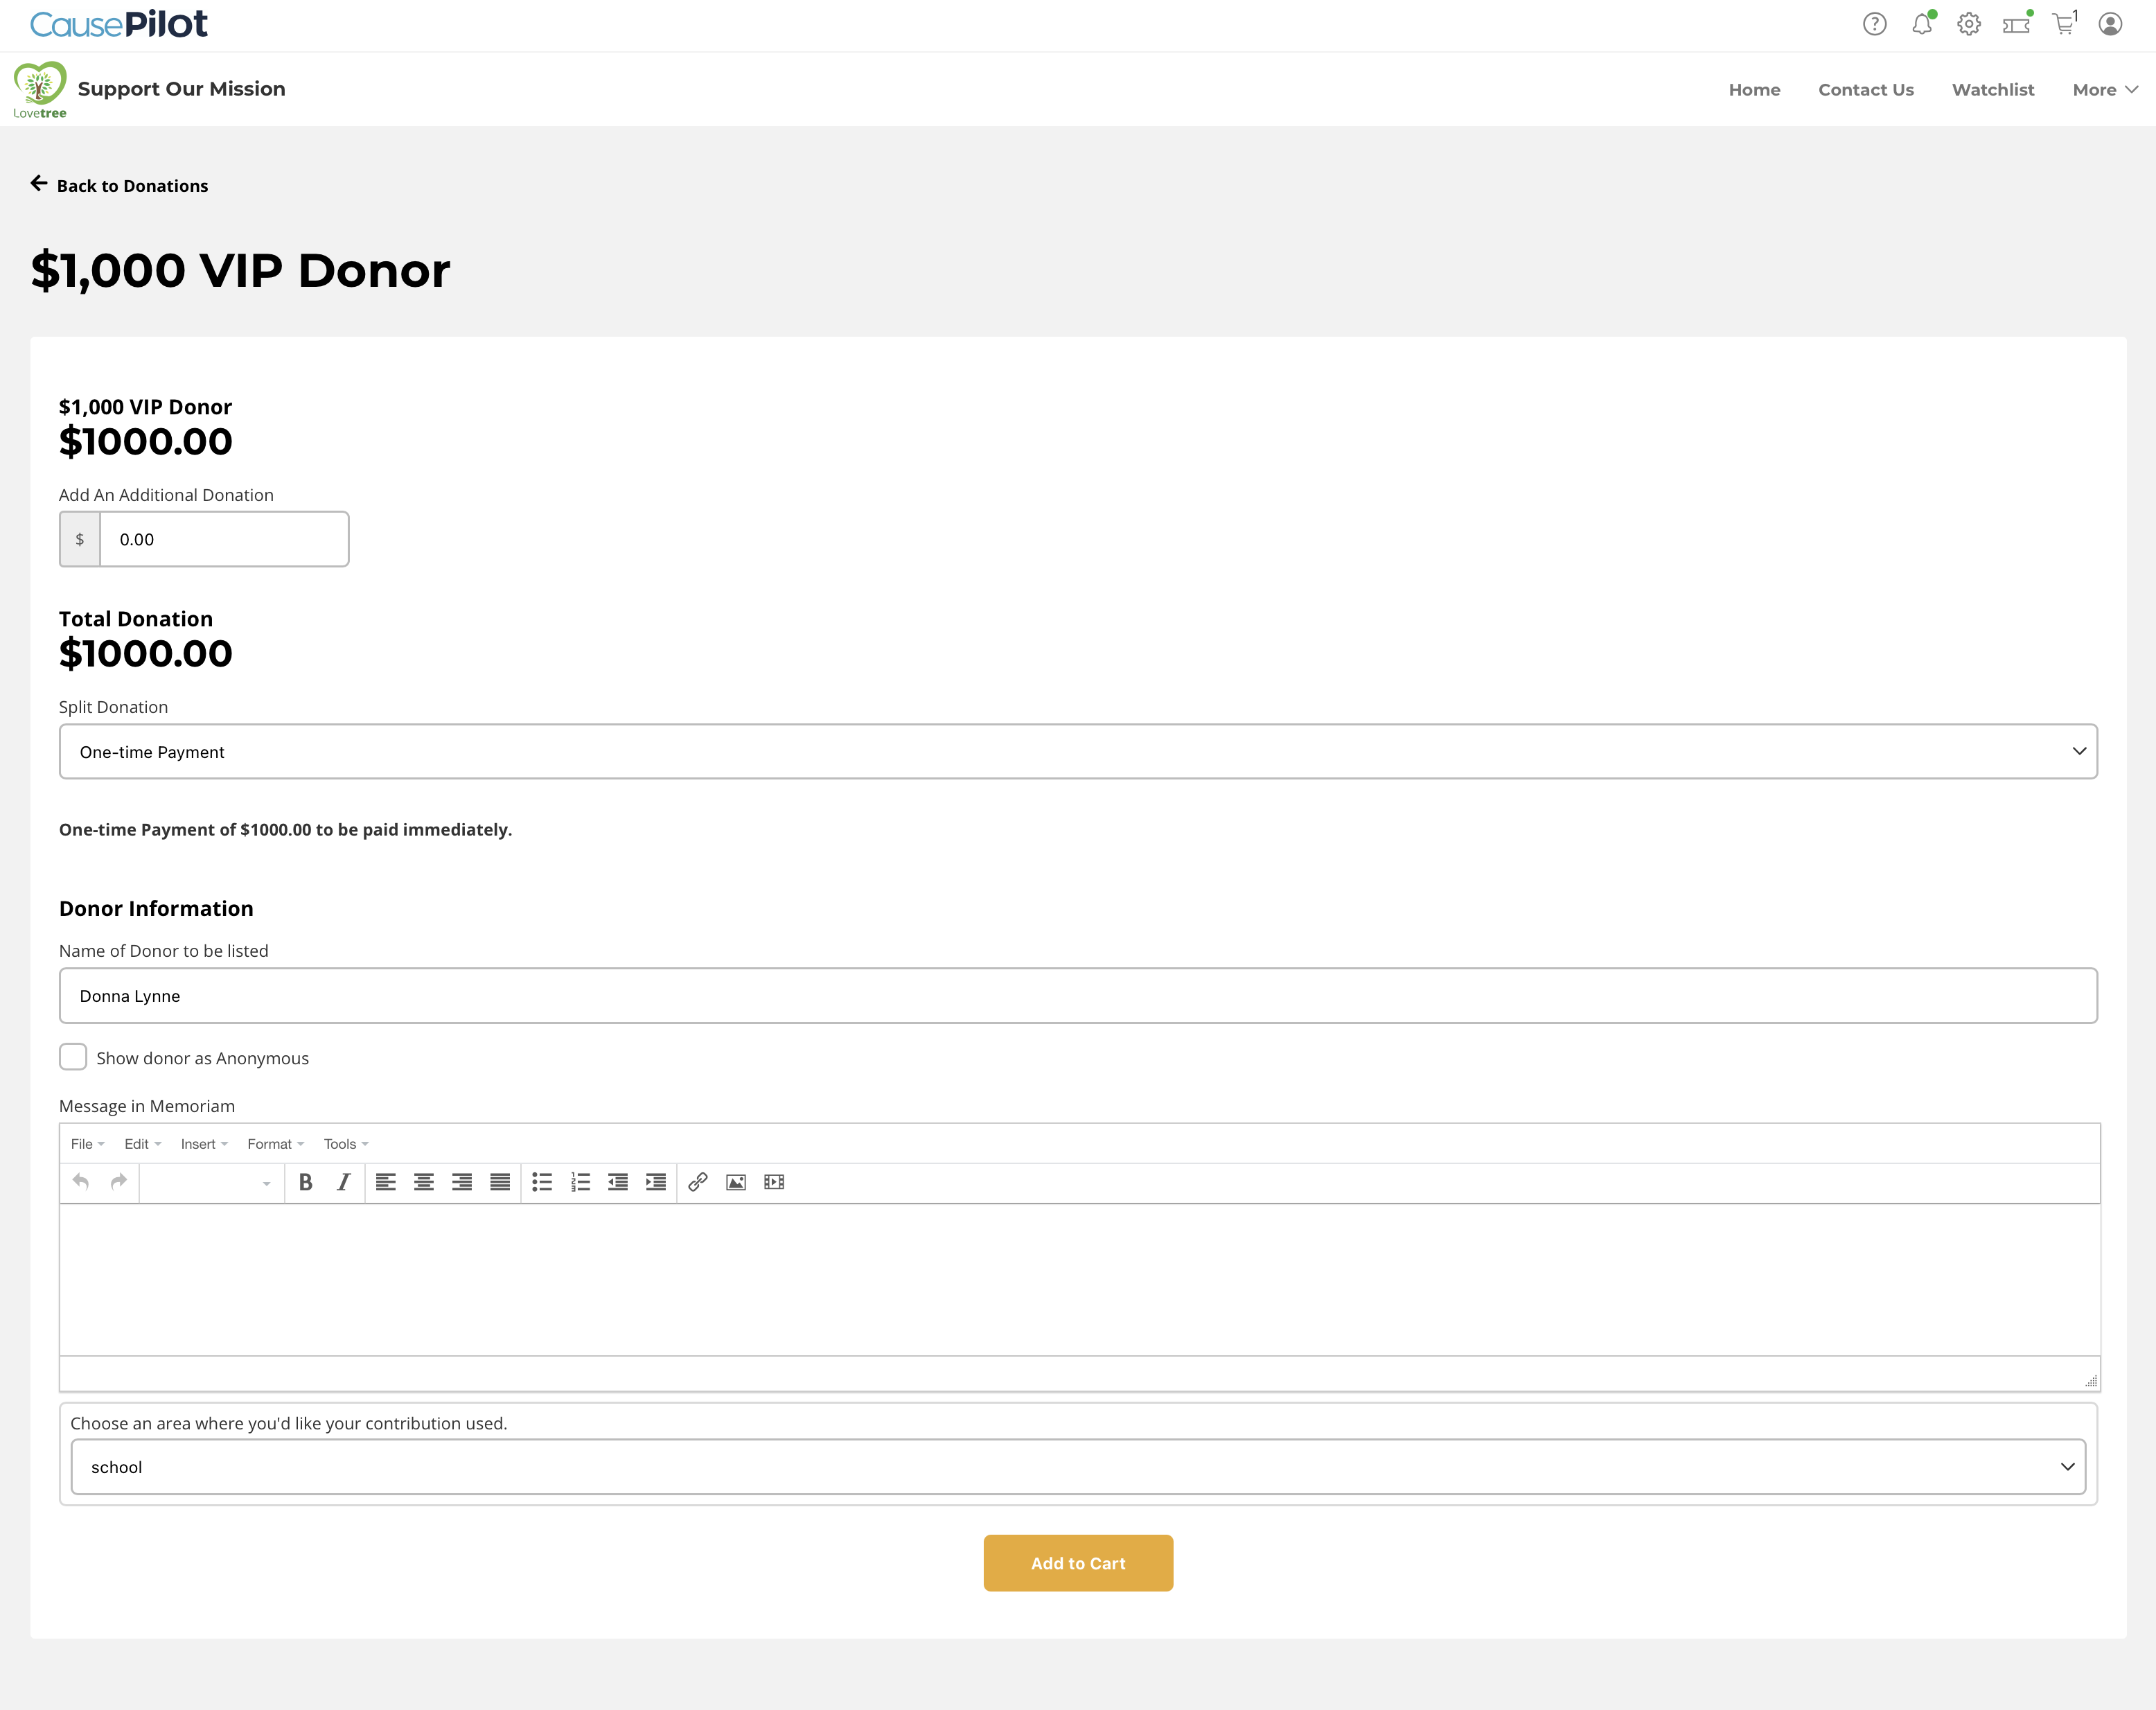2156x1710 pixels.
Task: Click the Italic formatting icon
Action: click(344, 1182)
